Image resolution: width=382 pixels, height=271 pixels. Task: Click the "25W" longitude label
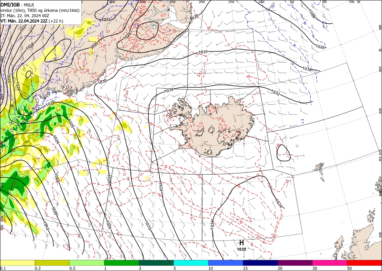tap(172, 2)
